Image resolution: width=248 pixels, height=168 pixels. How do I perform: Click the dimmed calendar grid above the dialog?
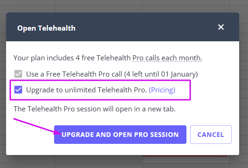[x=124, y=6]
